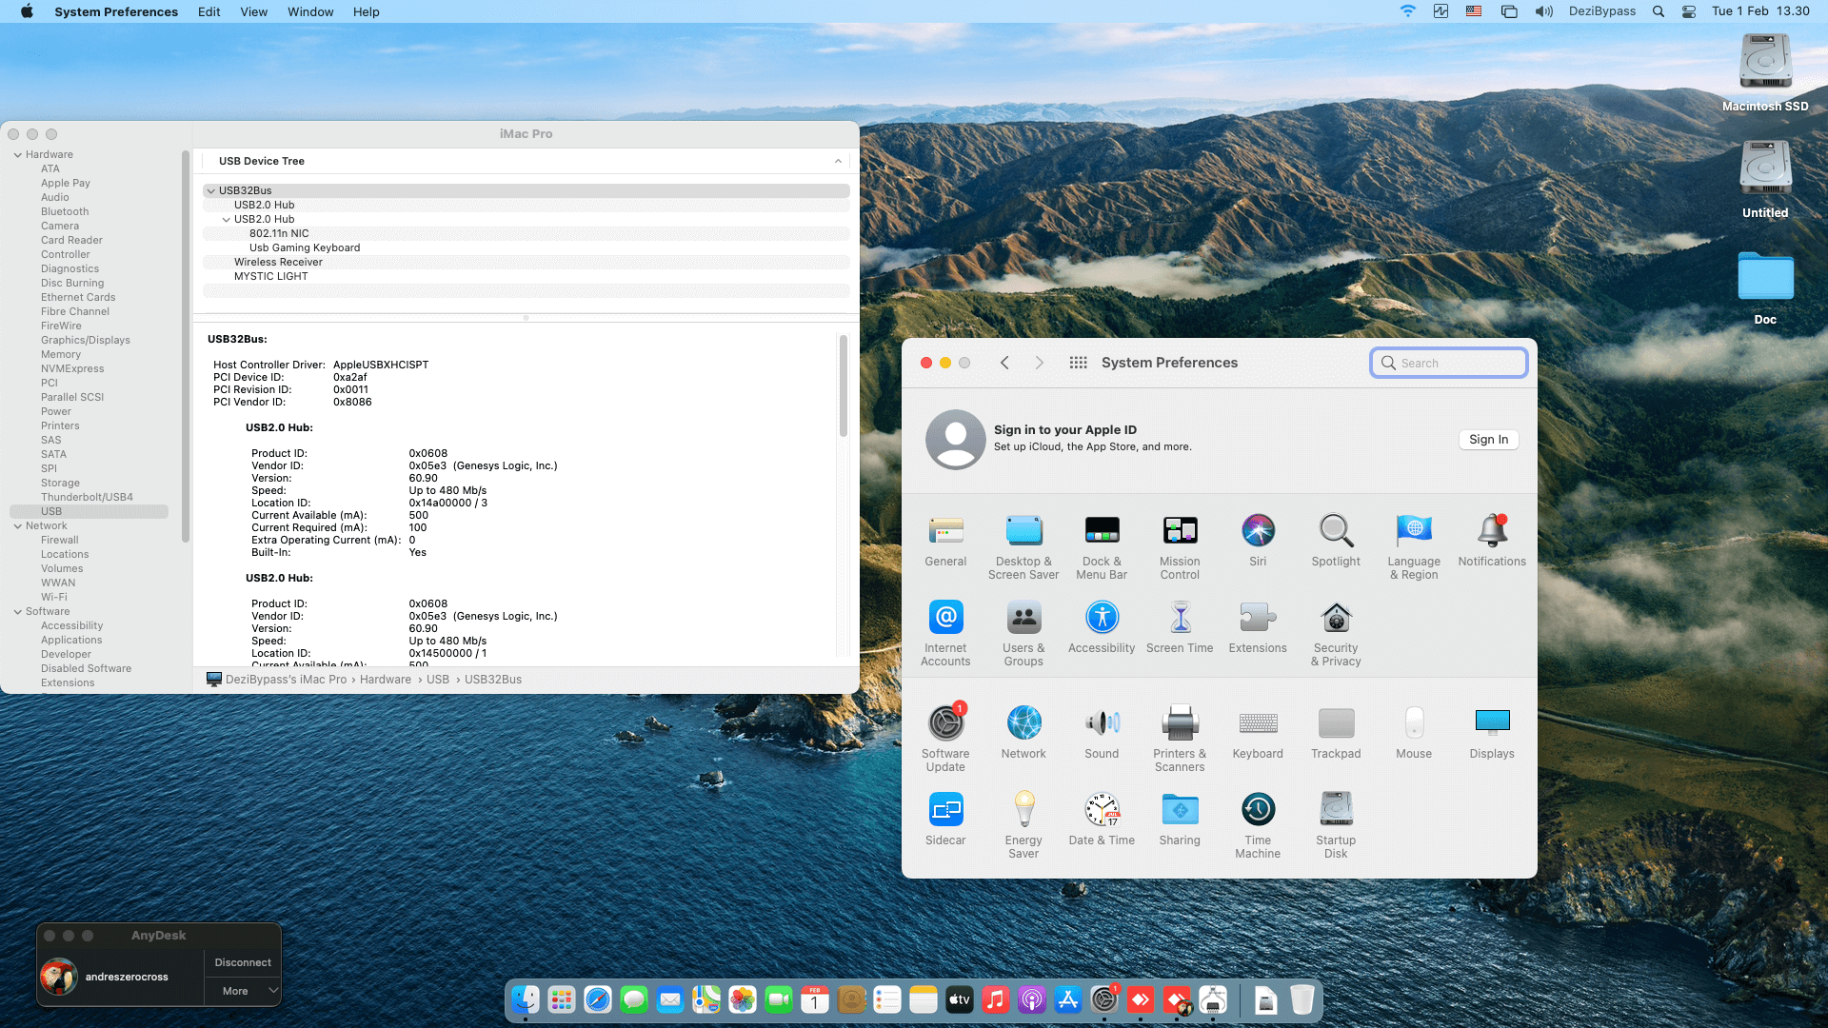Collapse the Hardware sidebar section
This screenshot has width=1828, height=1028.
[x=18, y=154]
